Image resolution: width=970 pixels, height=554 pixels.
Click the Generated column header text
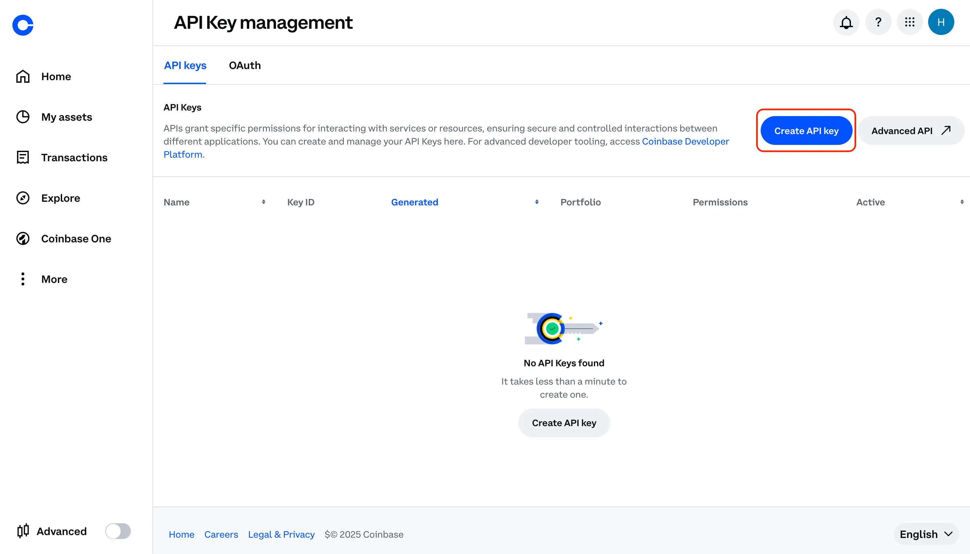click(x=414, y=202)
